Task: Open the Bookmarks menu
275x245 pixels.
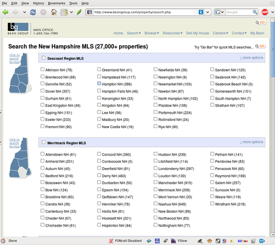Action: coord(56,3)
